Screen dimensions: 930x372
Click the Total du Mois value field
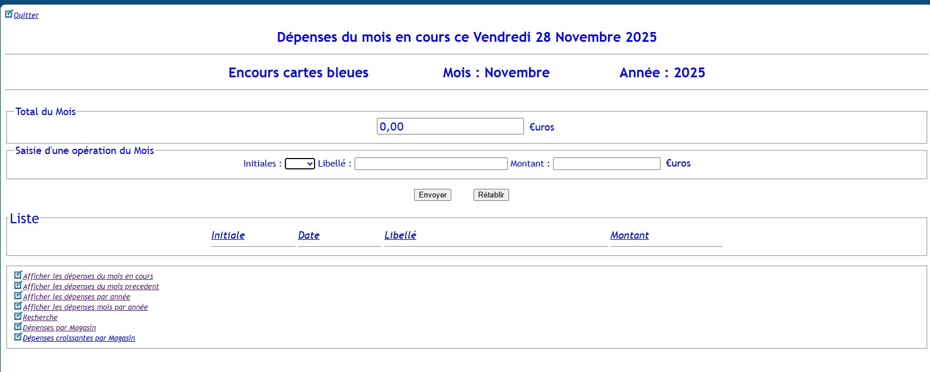(450, 126)
